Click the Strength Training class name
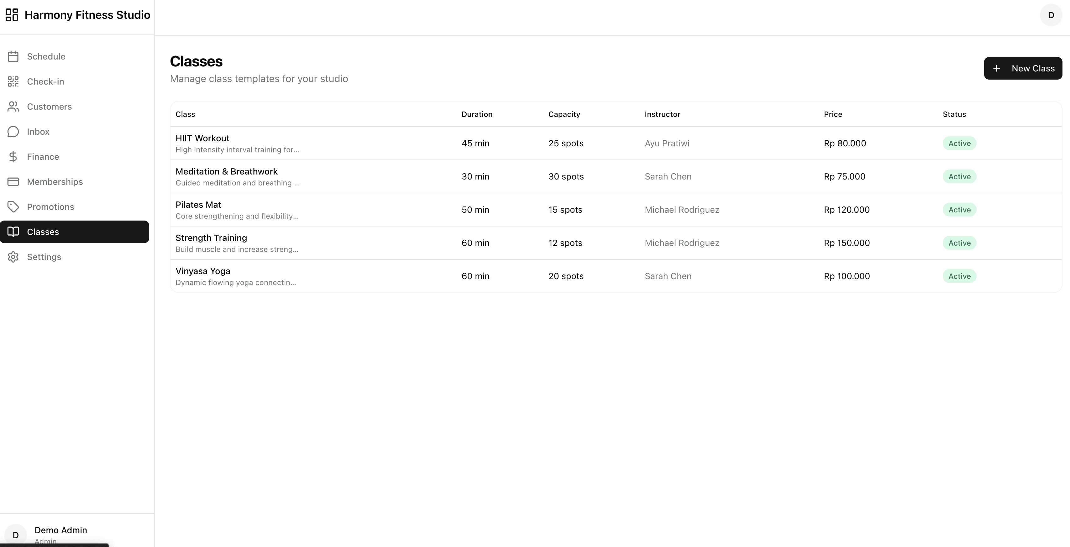1070x547 pixels. pyautogui.click(x=211, y=238)
